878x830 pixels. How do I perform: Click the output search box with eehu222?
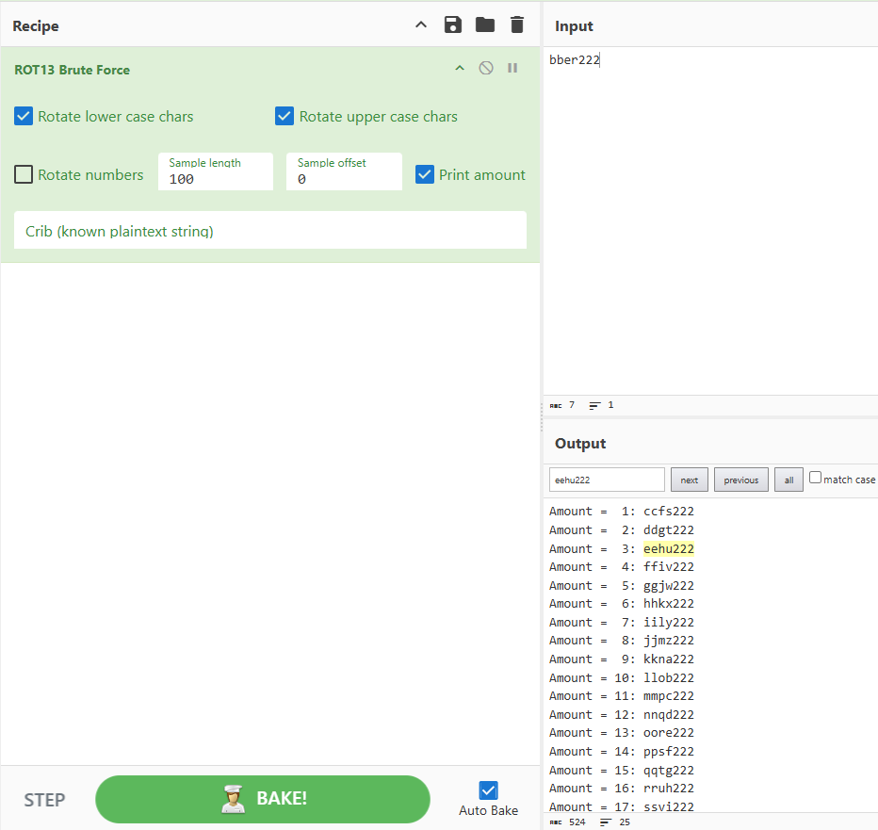(607, 480)
